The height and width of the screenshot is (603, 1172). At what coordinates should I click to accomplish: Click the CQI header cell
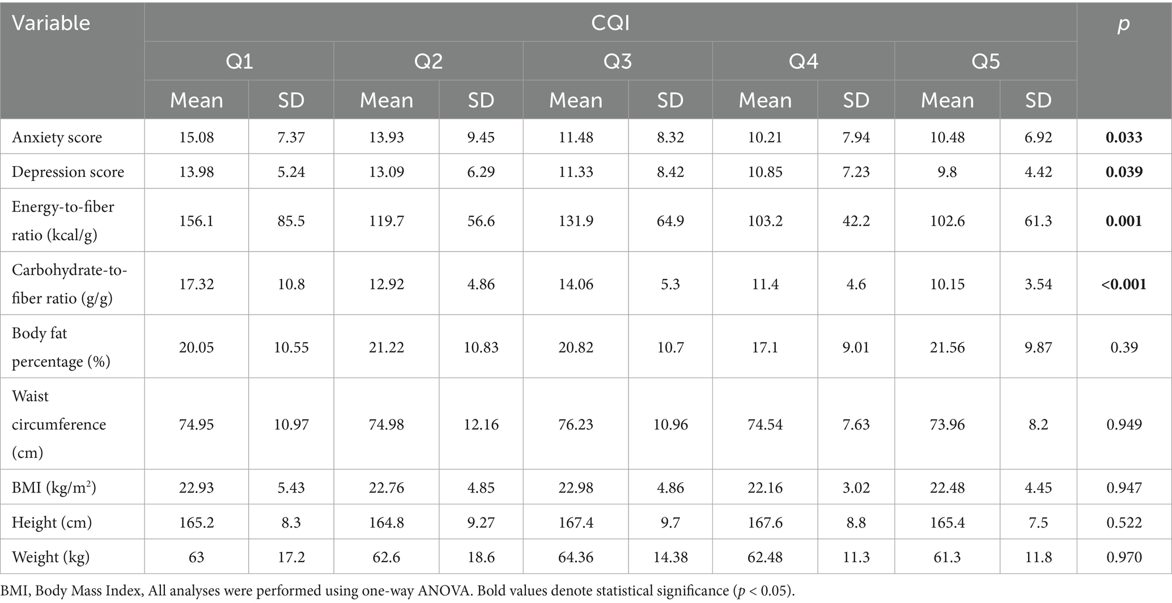[x=610, y=23]
